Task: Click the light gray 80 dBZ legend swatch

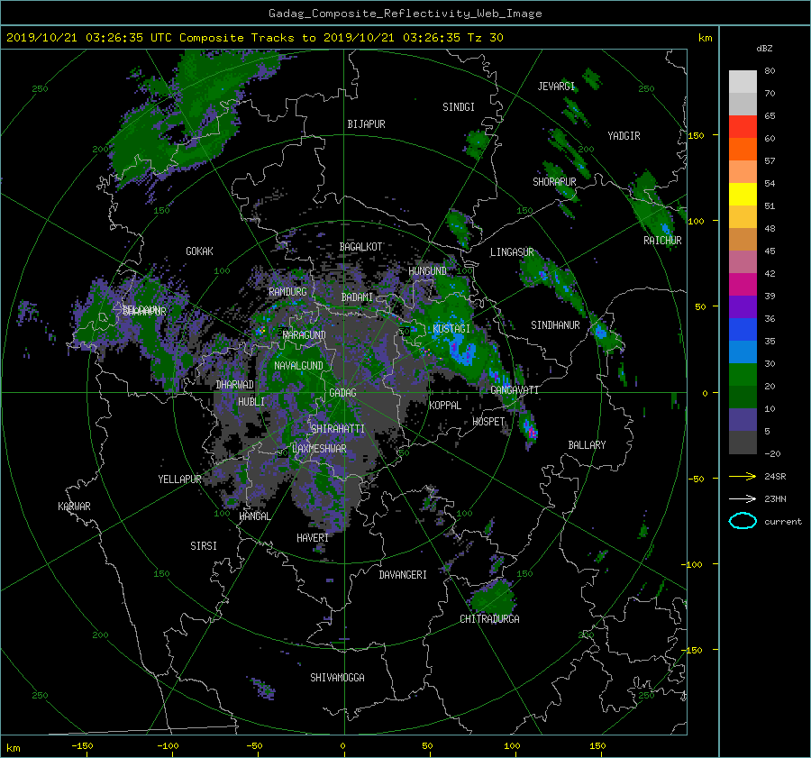Action: pos(743,81)
